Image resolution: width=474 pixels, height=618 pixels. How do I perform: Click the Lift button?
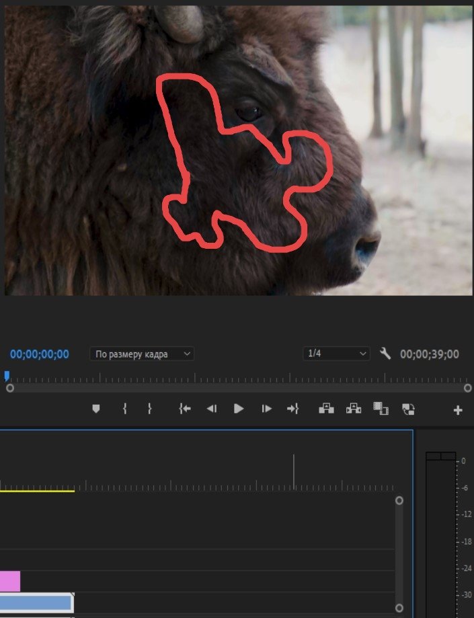[x=326, y=408]
